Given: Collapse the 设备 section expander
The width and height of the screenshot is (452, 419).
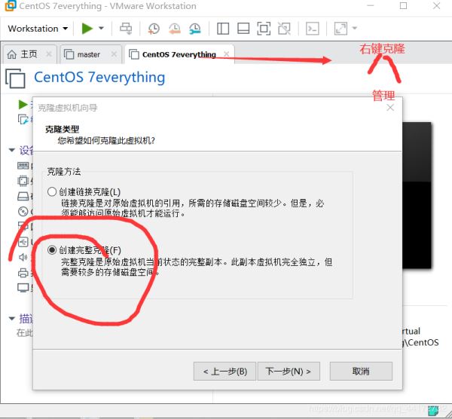Looking at the screenshot, I should pos(11,150).
